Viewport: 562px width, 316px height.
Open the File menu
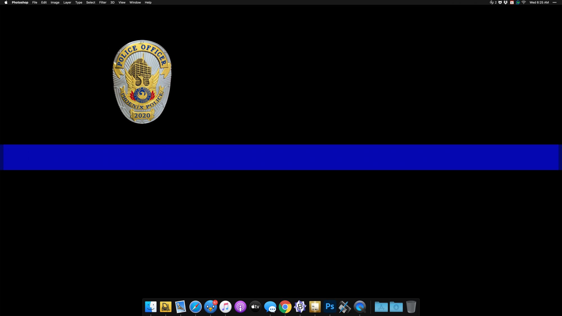(x=35, y=3)
